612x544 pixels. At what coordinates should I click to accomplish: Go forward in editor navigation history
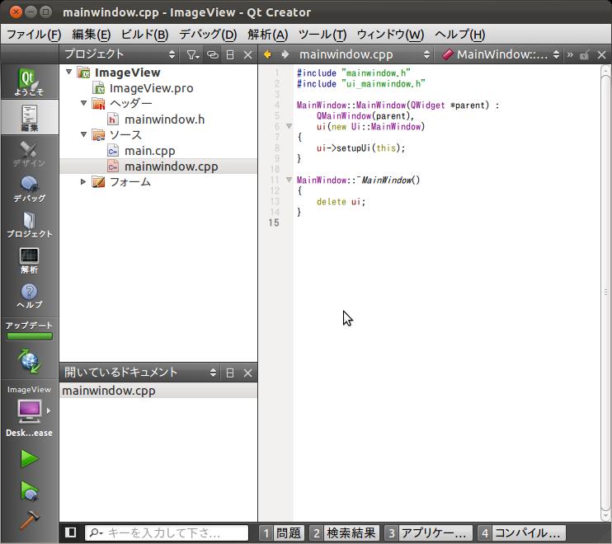(285, 54)
